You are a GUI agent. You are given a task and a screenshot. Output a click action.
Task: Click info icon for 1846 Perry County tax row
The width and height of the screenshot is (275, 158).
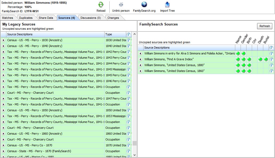129,81
